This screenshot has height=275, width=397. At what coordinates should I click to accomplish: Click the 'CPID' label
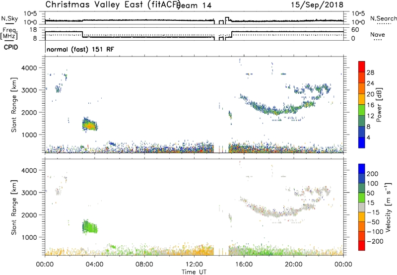tap(11, 47)
